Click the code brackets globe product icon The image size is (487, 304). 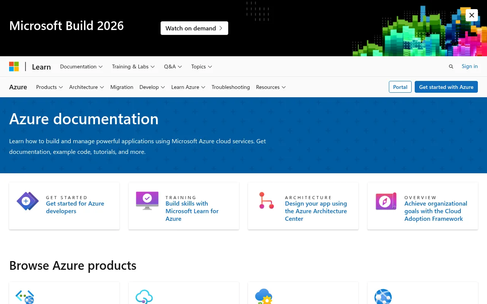pyautogui.click(x=25, y=297)
